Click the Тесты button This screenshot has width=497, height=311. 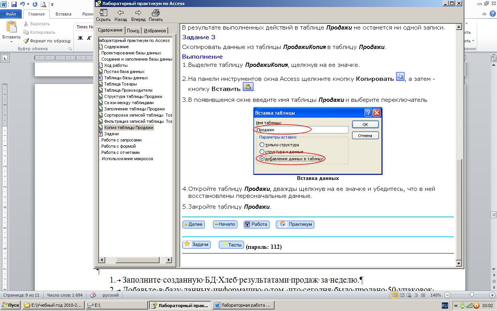pos(231,245)
